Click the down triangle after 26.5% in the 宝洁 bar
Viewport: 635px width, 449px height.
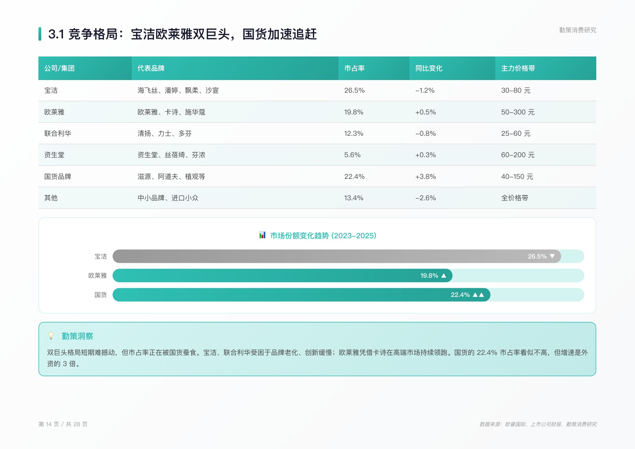552,256
